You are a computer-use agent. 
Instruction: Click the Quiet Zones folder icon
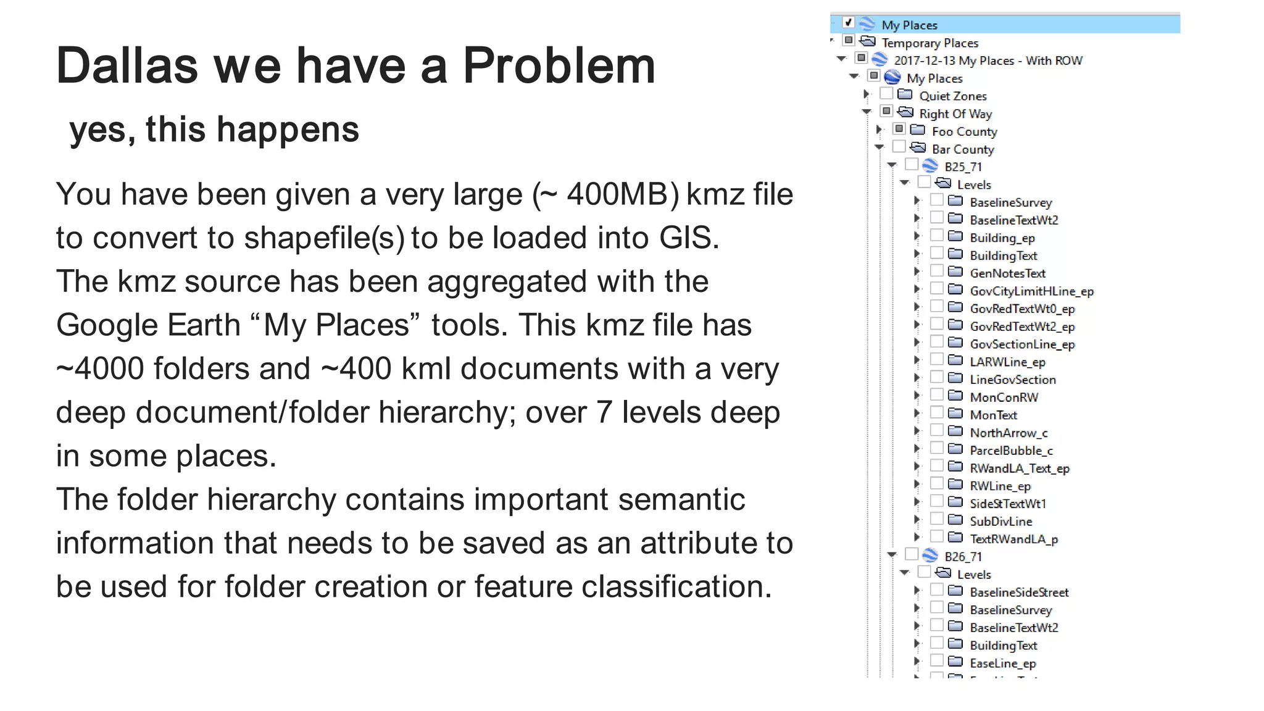(x=905, y=94)
